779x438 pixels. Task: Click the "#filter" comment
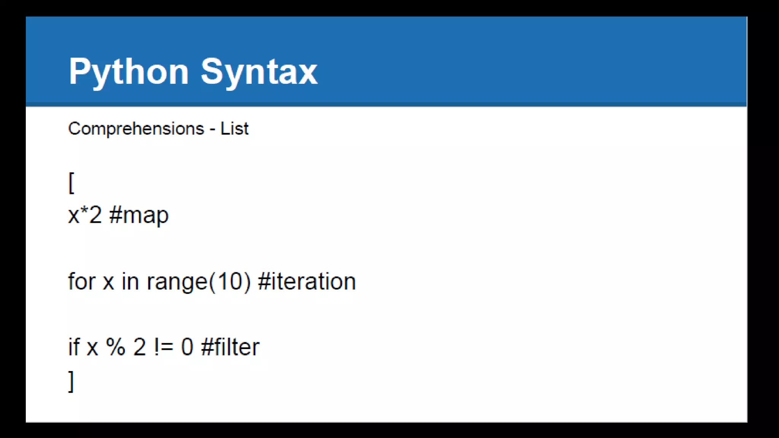[230, 347]
